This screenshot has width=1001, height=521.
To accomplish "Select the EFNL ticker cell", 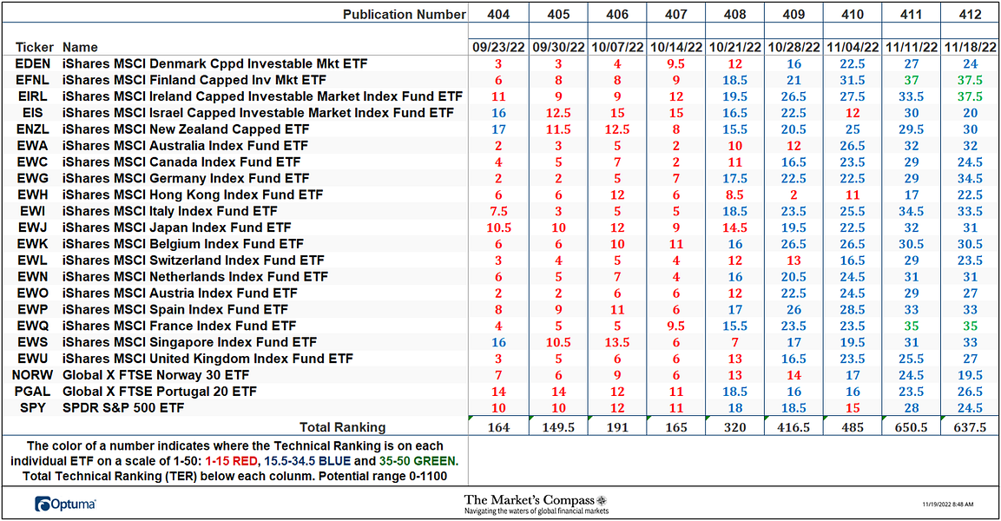I will pos(33,81).
